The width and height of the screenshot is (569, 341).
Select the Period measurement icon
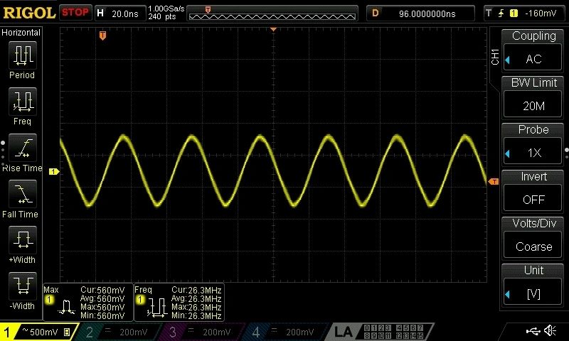click(23, 55)
